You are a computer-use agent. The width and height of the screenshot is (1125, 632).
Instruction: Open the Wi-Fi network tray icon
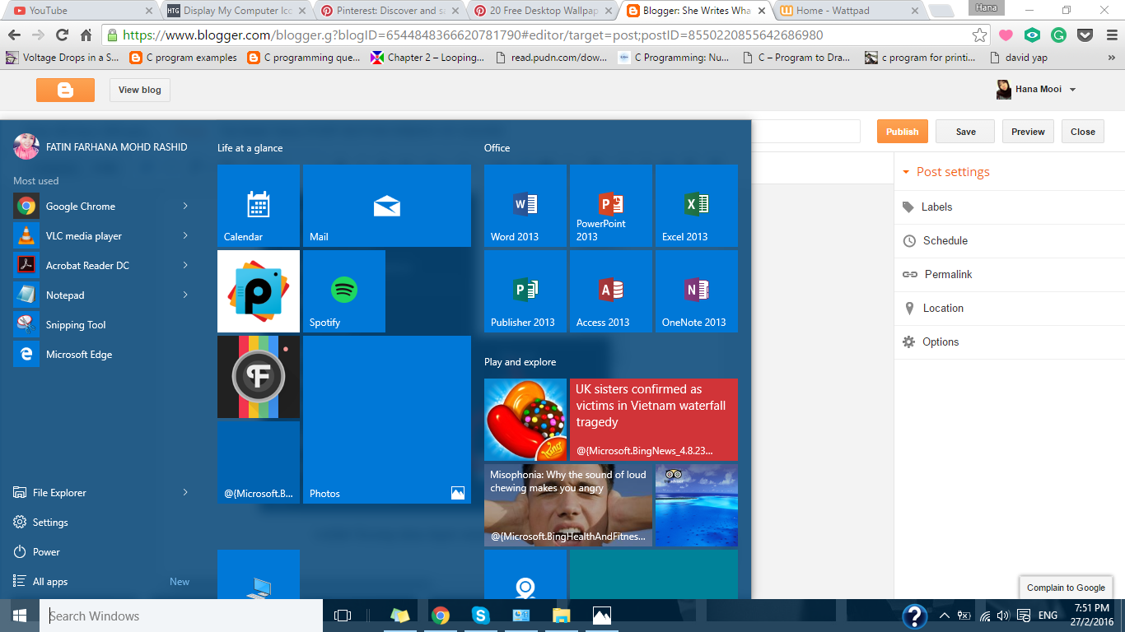(984, 616)
